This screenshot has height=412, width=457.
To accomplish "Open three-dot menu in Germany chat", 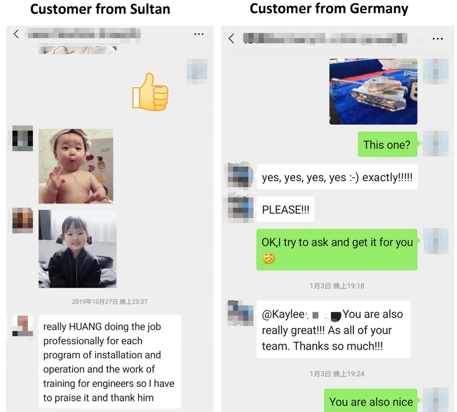I will (x=437, y=38).
